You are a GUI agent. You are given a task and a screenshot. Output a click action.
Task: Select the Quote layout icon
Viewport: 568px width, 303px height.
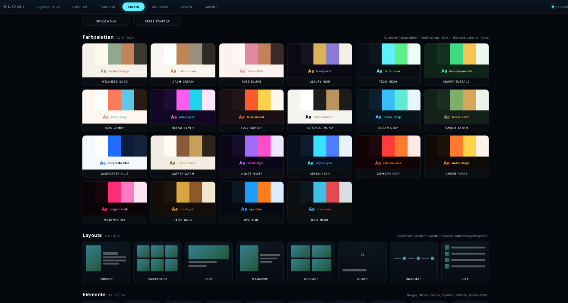tap(362, 262)
